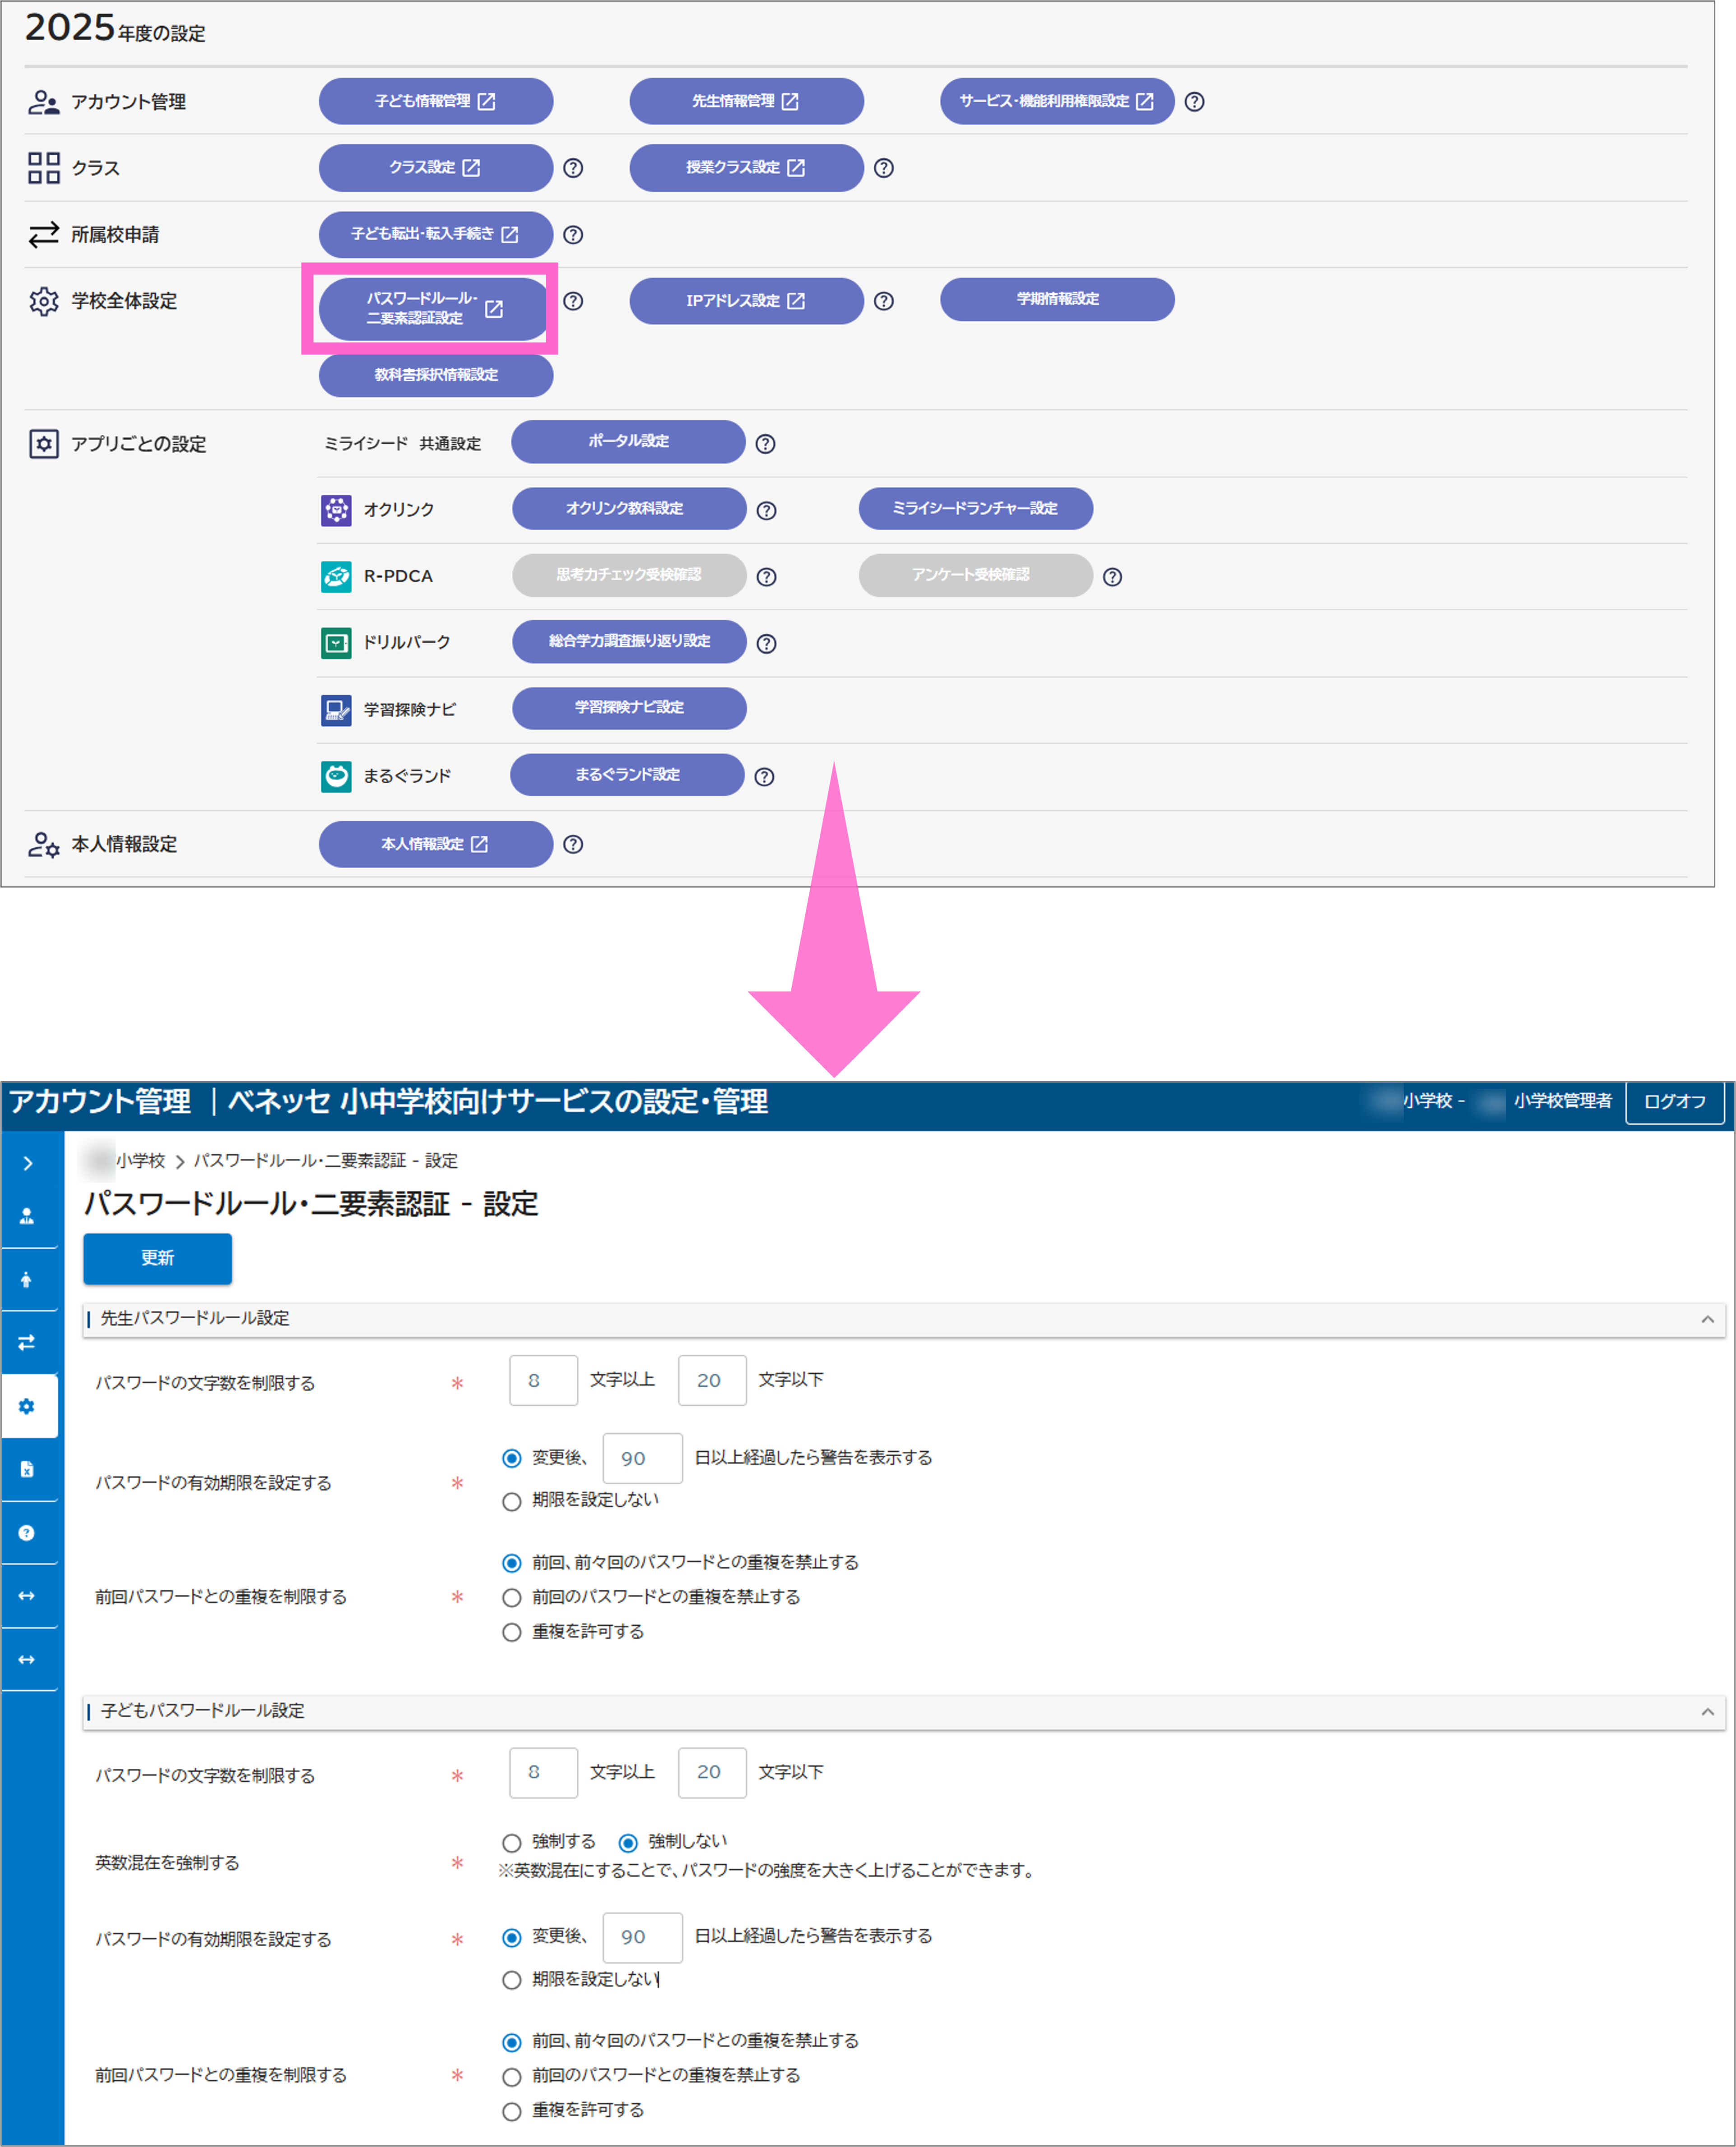Click help icon beside ポータル設定
This screenshot has height=2147, width=1736.
765,444
